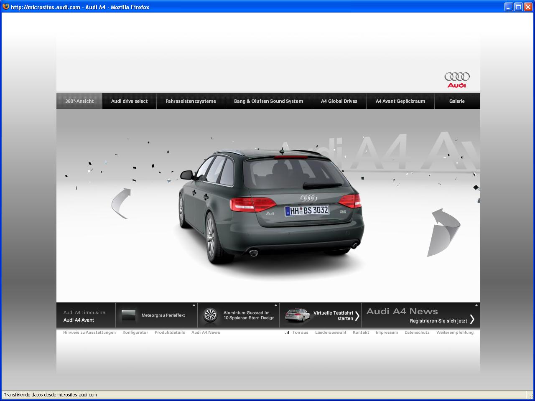Image resolution: width=535 pixels, height=401 pixels.
Task: Expand the wheel panel using its small triangle
Action: tap(276, 305)
